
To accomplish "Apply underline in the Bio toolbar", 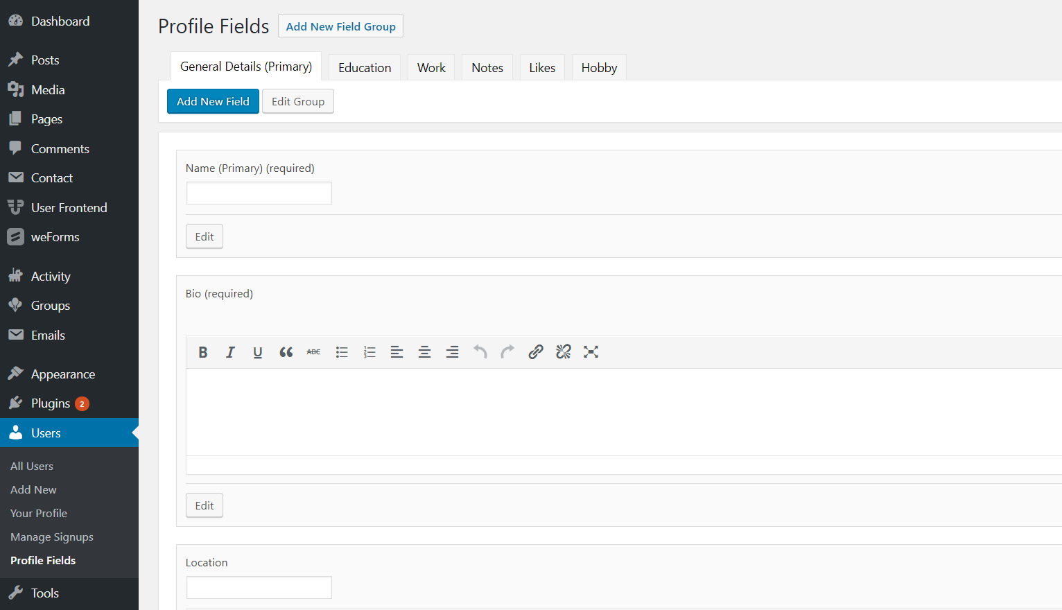I will tap(258, 352).
